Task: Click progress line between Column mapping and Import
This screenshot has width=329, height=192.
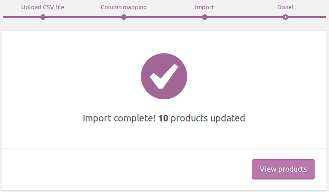Action: coord(164,17)
